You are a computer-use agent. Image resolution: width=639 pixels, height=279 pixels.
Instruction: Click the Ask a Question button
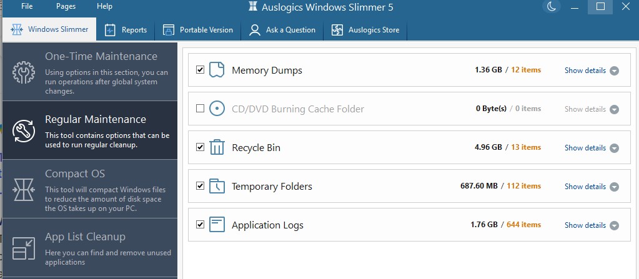point(282,30)
